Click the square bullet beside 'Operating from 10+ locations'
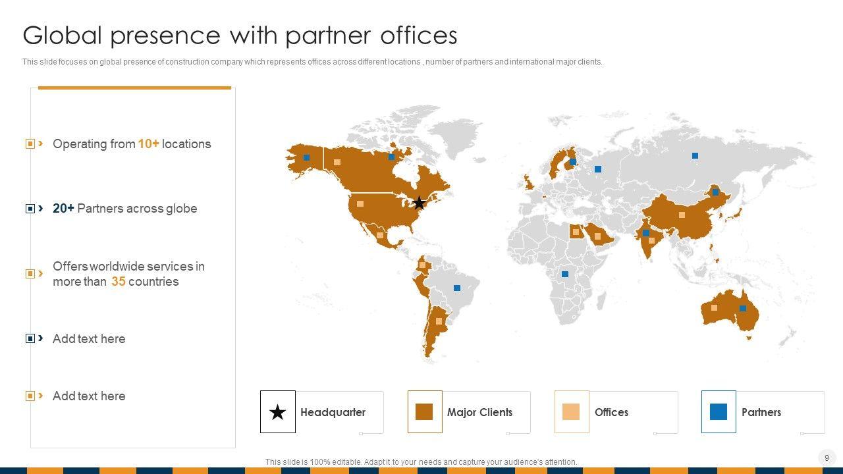Screen dimensions: 843x474 click(x=30, y=144)
